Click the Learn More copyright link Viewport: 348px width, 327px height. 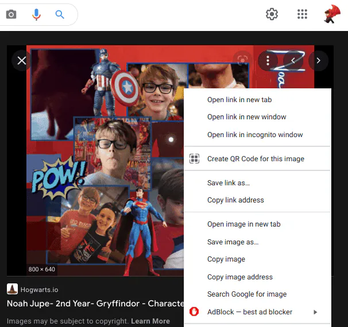click(x=150, y=321)
